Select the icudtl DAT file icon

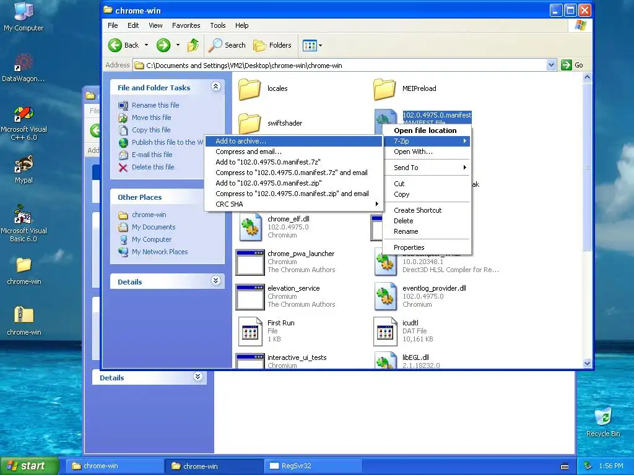click(x=385, y=332)
